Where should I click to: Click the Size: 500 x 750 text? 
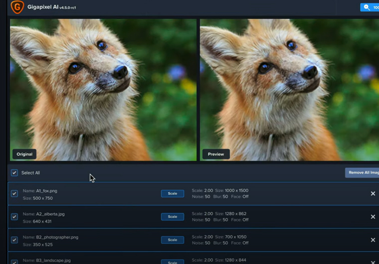[x=38, y=198]
